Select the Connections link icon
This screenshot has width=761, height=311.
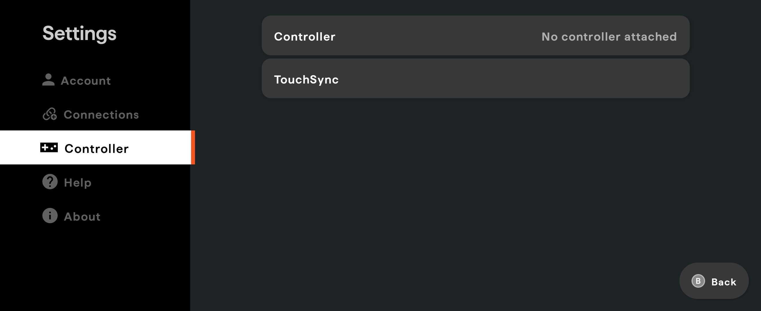pos(49,114)
